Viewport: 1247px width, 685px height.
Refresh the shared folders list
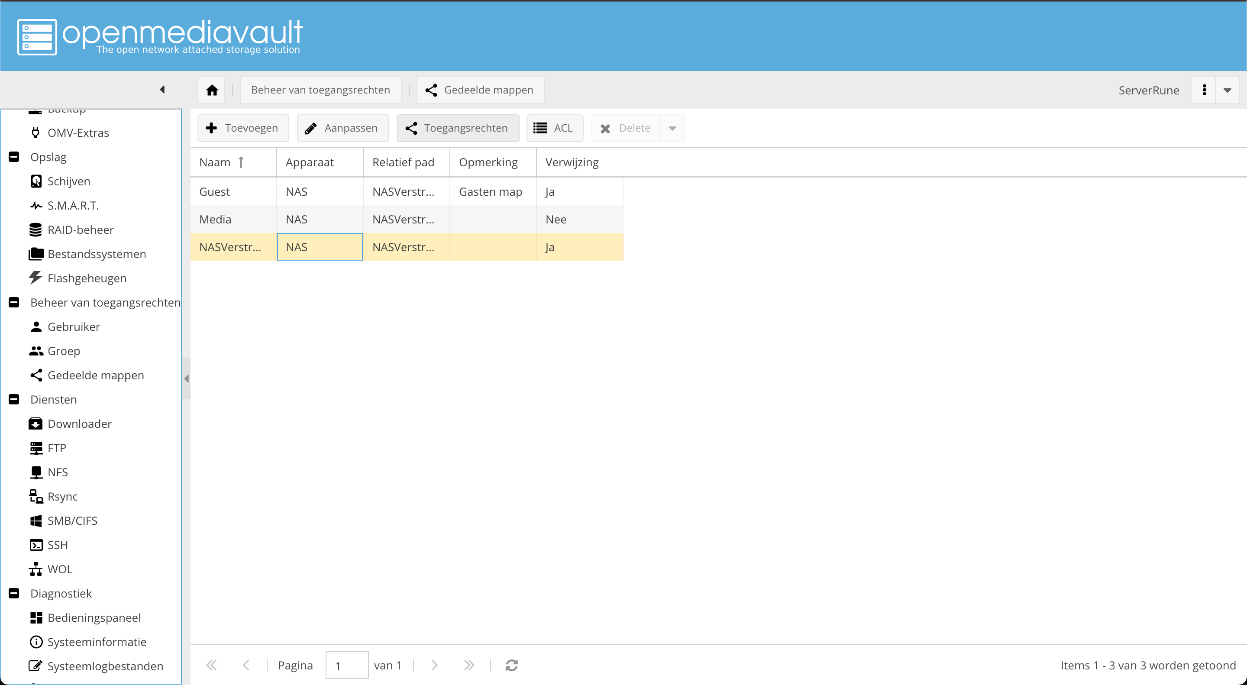pyautogui.click(x=512, y=665)
